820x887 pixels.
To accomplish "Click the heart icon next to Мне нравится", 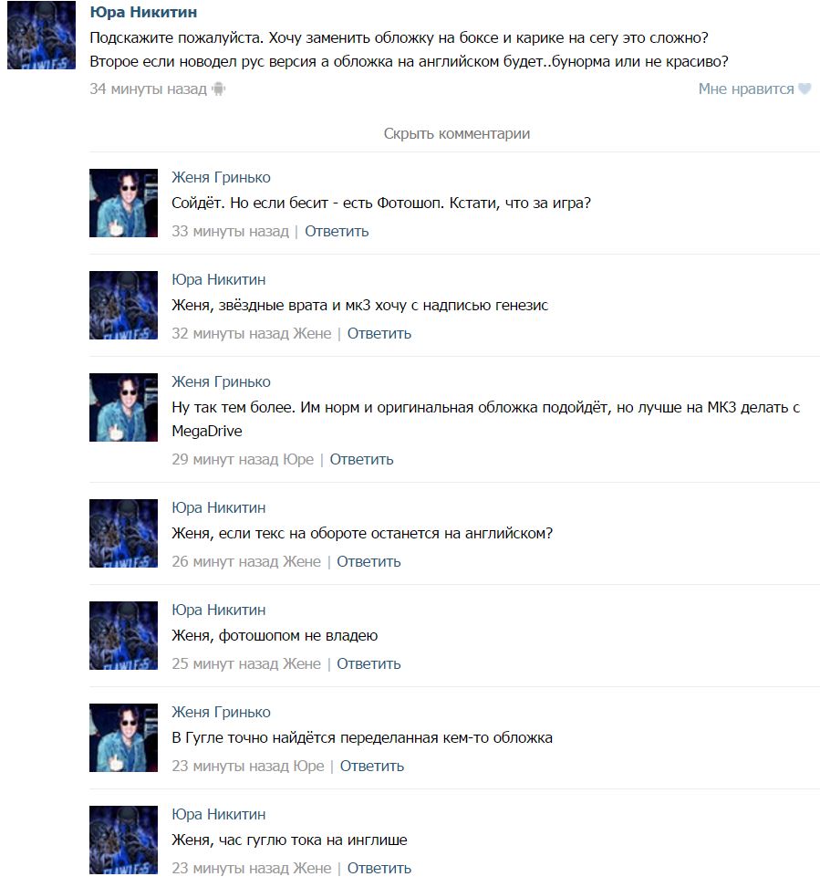I will coord(804,89).
